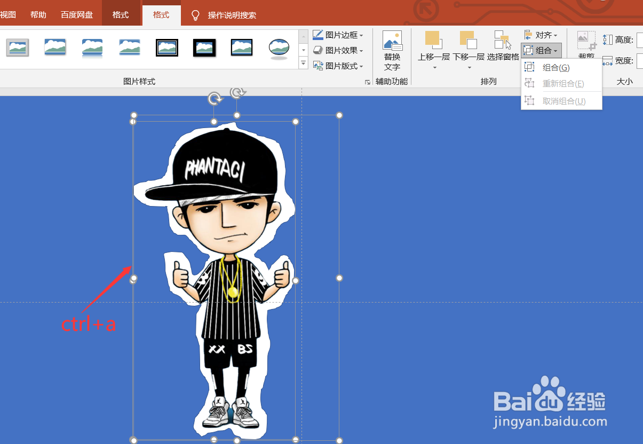Click the 替换文字 alt text button
This screenshot has height=444, width=643.
tap(392, 52)
